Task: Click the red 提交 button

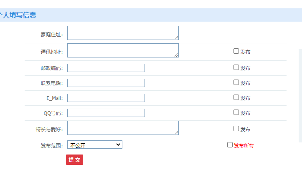Action: [x=74, y=160]
